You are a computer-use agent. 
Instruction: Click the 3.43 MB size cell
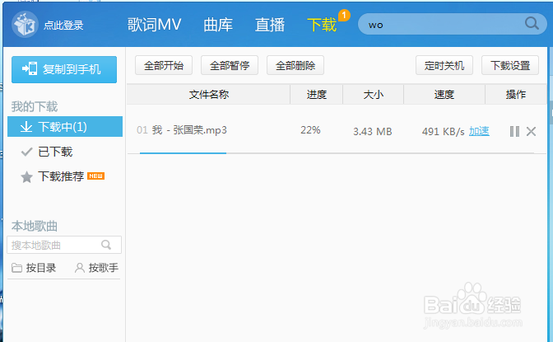coord(373,131)
